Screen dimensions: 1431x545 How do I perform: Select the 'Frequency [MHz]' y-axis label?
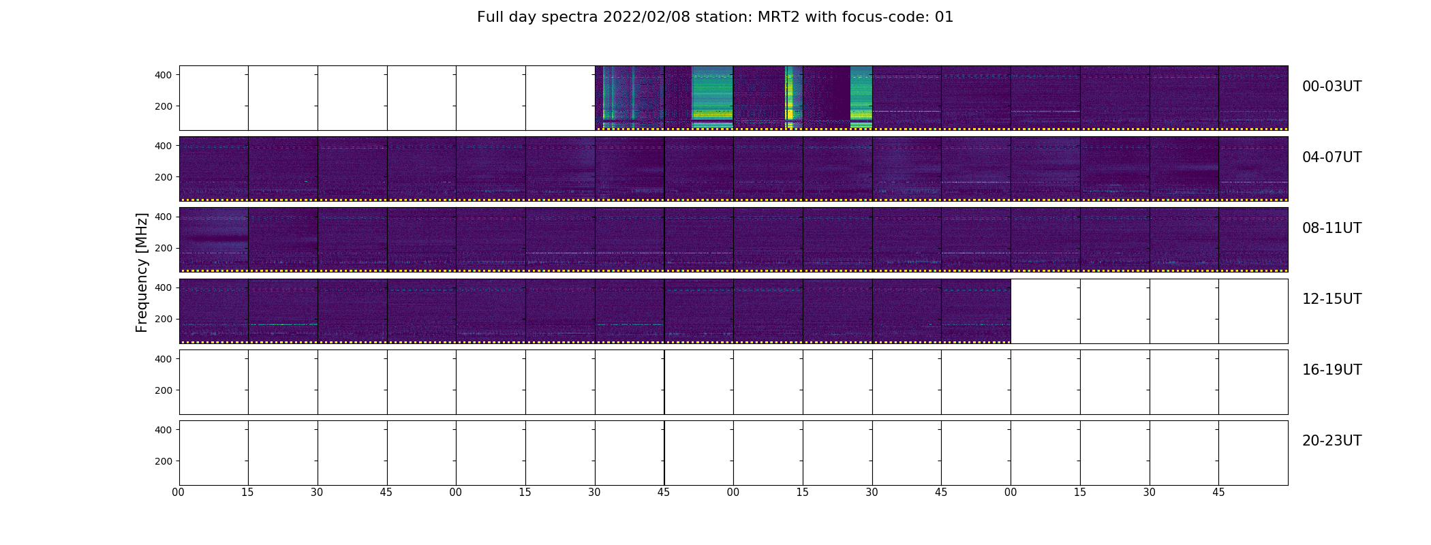142,272
